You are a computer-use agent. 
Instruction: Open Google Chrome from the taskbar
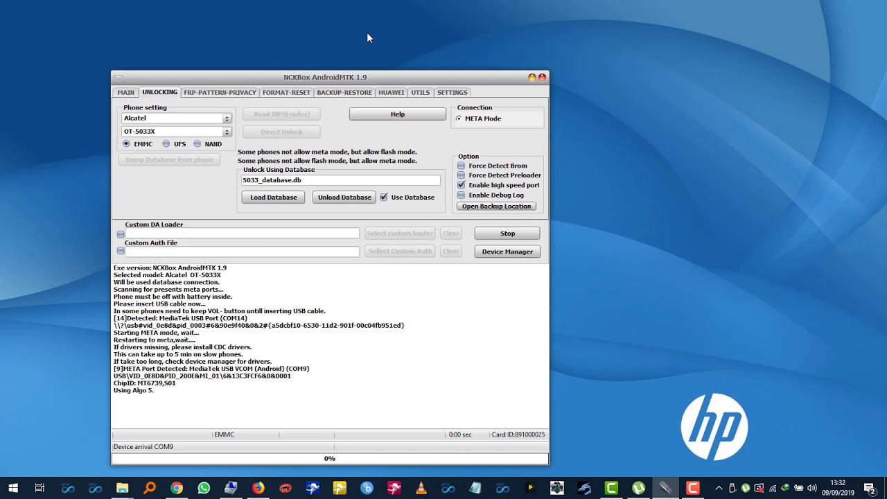pyautogui.click(x=177, y=488)
